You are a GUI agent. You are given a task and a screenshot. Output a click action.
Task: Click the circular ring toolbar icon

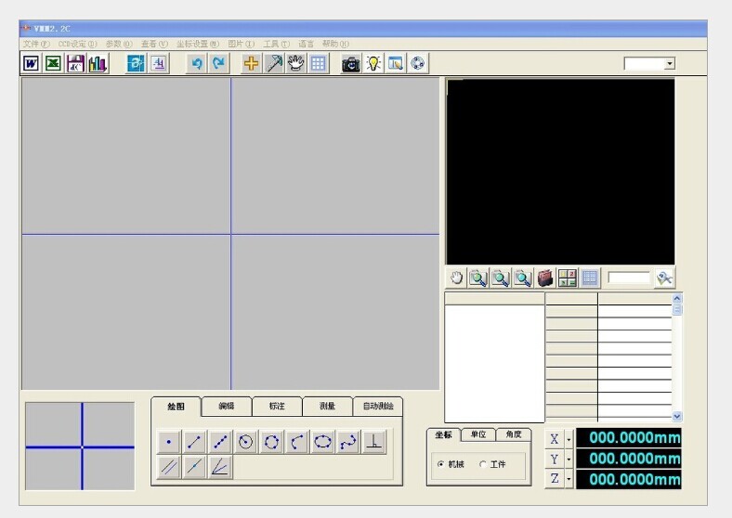[418, 63]
